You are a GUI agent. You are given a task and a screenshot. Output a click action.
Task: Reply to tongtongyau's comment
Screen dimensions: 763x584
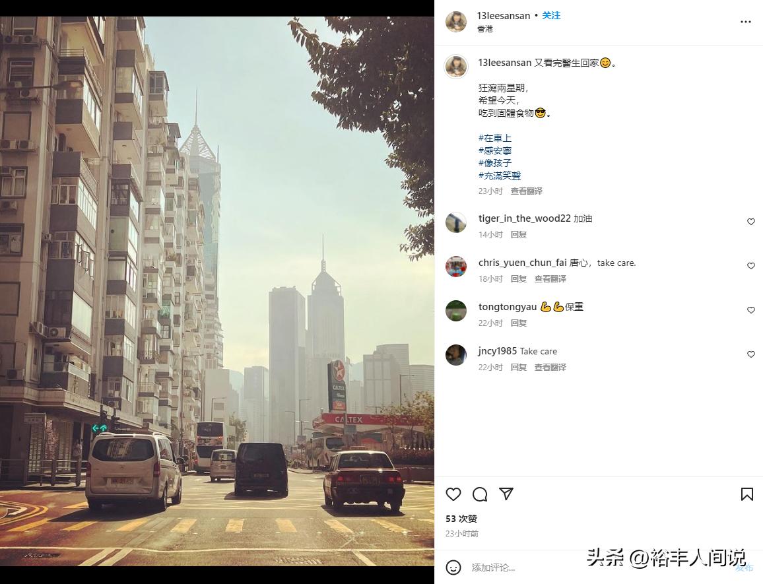click(x=519, y=323)
